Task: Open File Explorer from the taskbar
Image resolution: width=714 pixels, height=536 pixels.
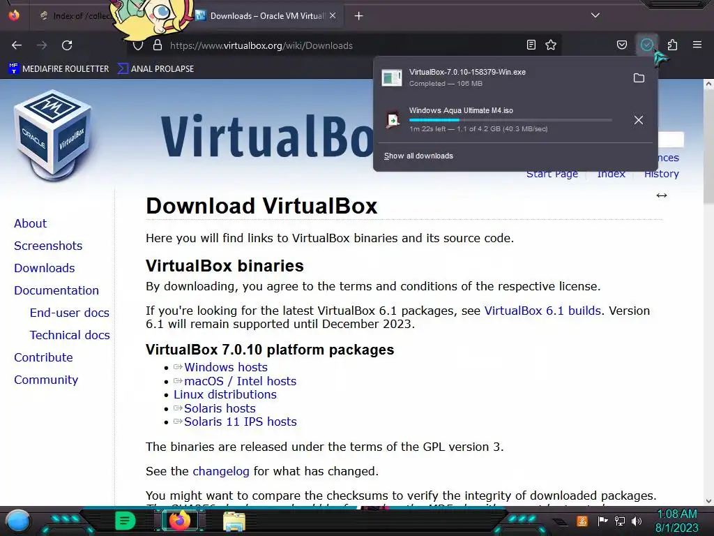Action: pyautogui.click(x=234, y=521)
